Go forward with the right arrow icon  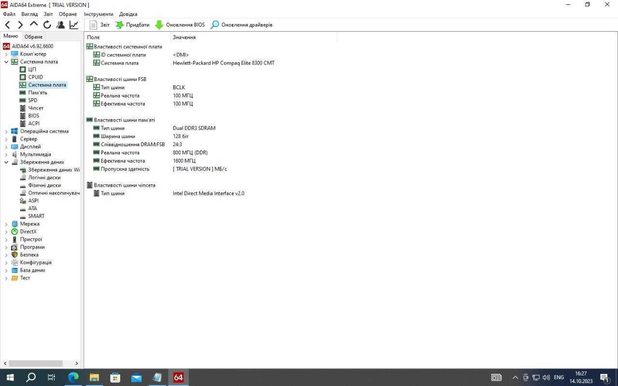[x=20, y=25]
